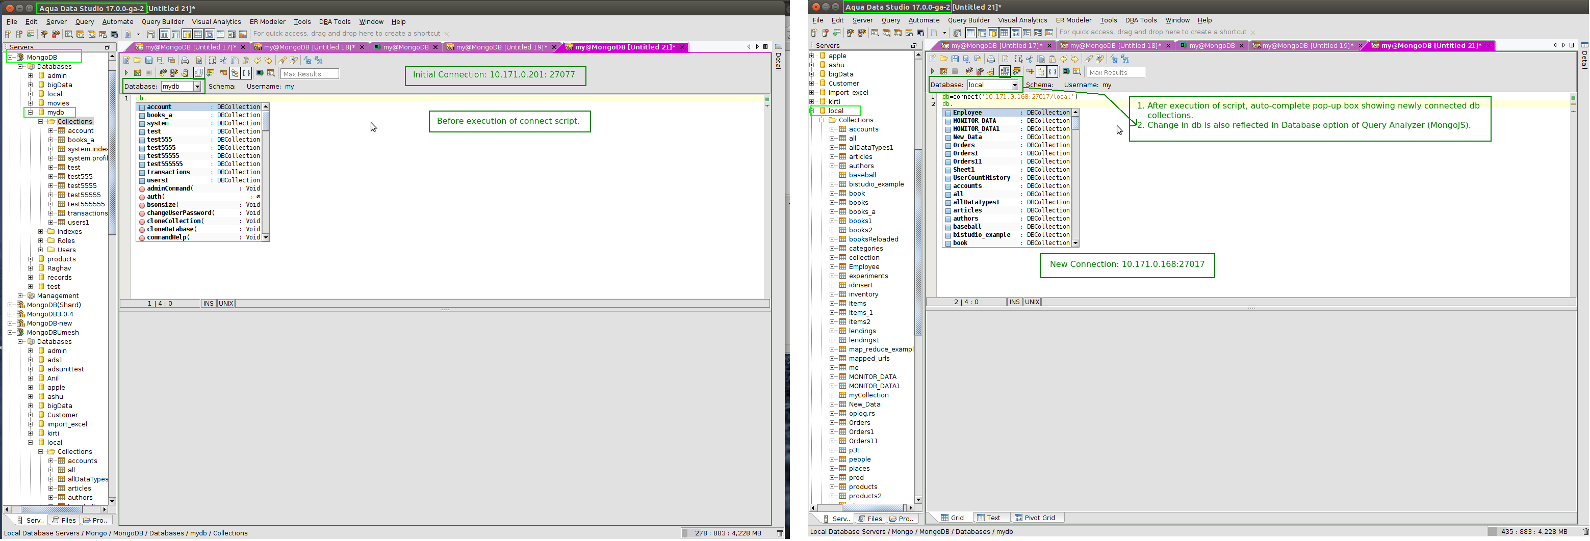Open Visual Analytics menu in right window
Viewport: 1590px width, 541px height.
tap(1022, 20)
